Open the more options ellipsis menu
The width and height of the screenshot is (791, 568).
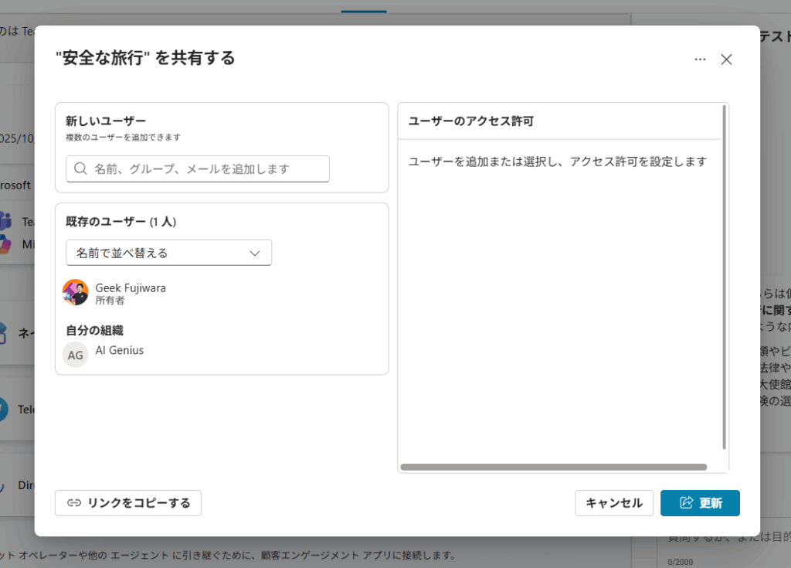pyautogui.click(x=700, y=60)
